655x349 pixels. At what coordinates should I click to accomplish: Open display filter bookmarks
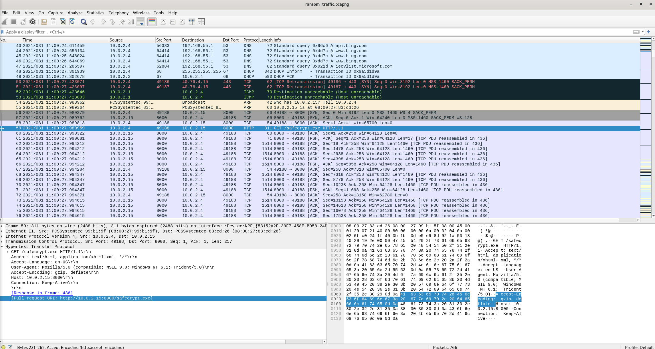tap(2, 32)
